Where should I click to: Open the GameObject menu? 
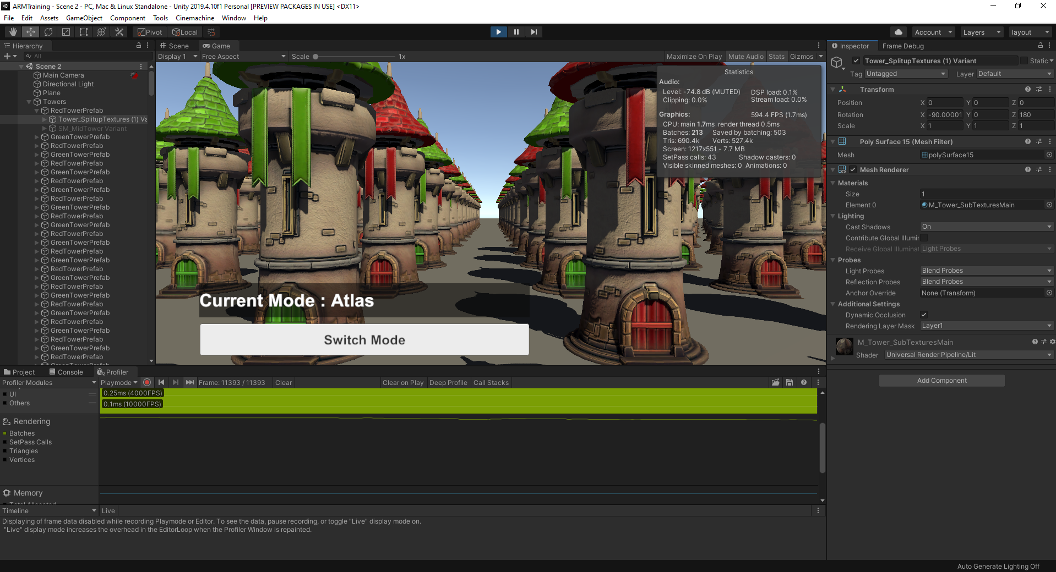click(x=84, y=18)
